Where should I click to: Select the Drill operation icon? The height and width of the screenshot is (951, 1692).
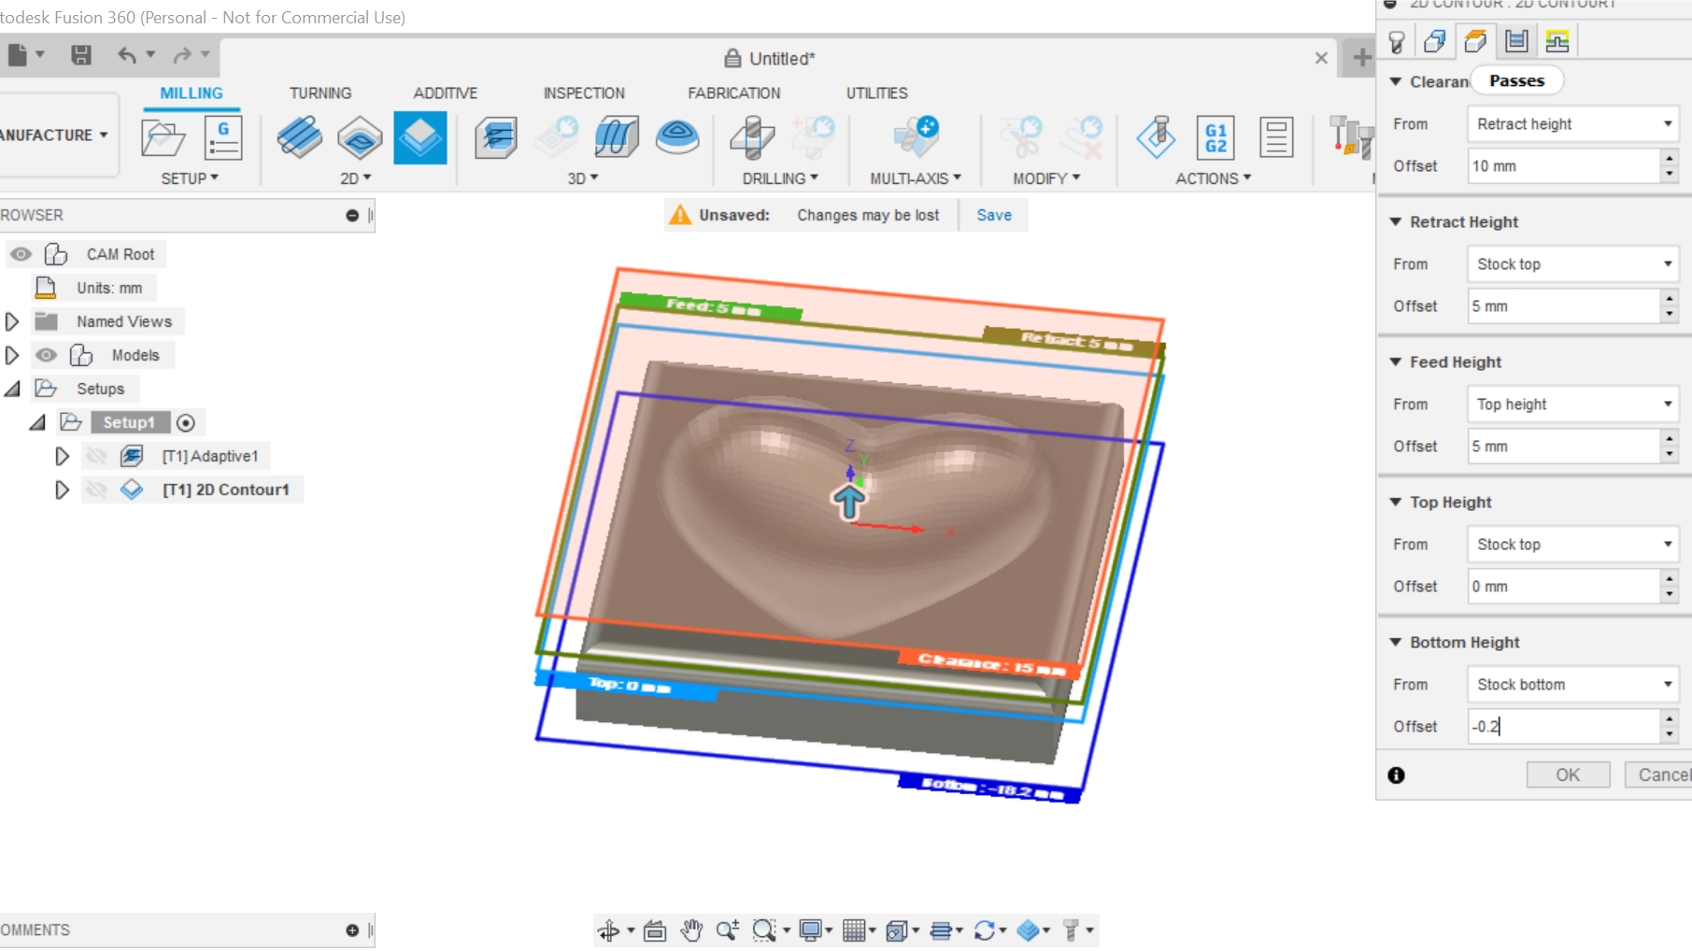point(752,136)
